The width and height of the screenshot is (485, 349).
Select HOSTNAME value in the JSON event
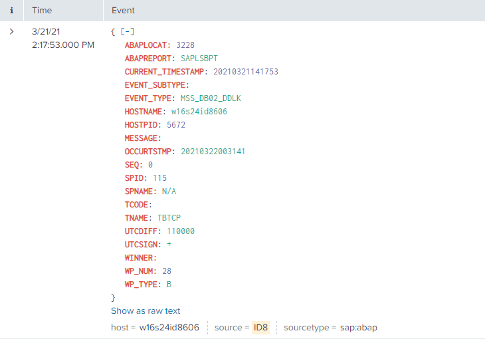[199, 112]
